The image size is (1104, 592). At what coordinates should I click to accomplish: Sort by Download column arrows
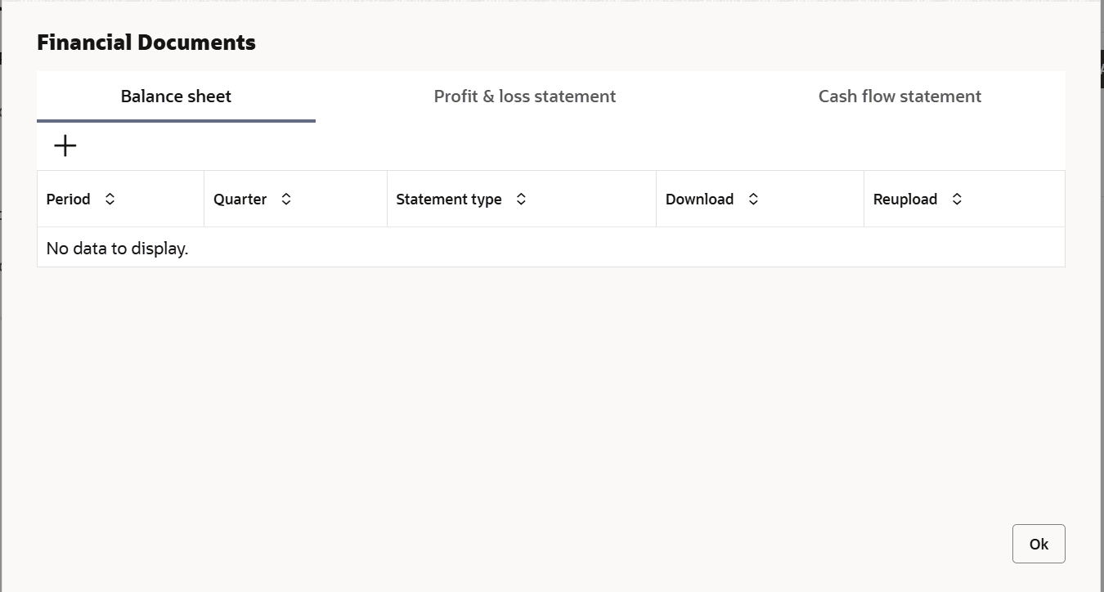(753, 200)
